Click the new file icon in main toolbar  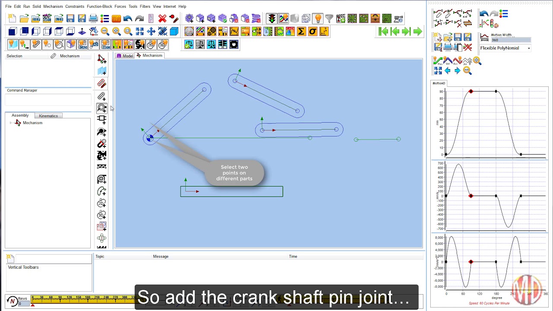pyautogui.click(x=12, y=19)
